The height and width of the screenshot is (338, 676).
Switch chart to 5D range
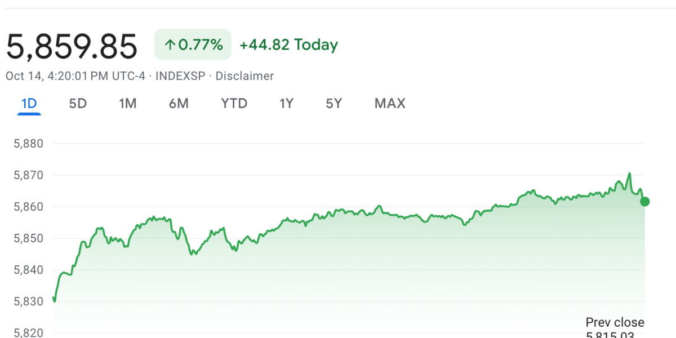(78, 104)
